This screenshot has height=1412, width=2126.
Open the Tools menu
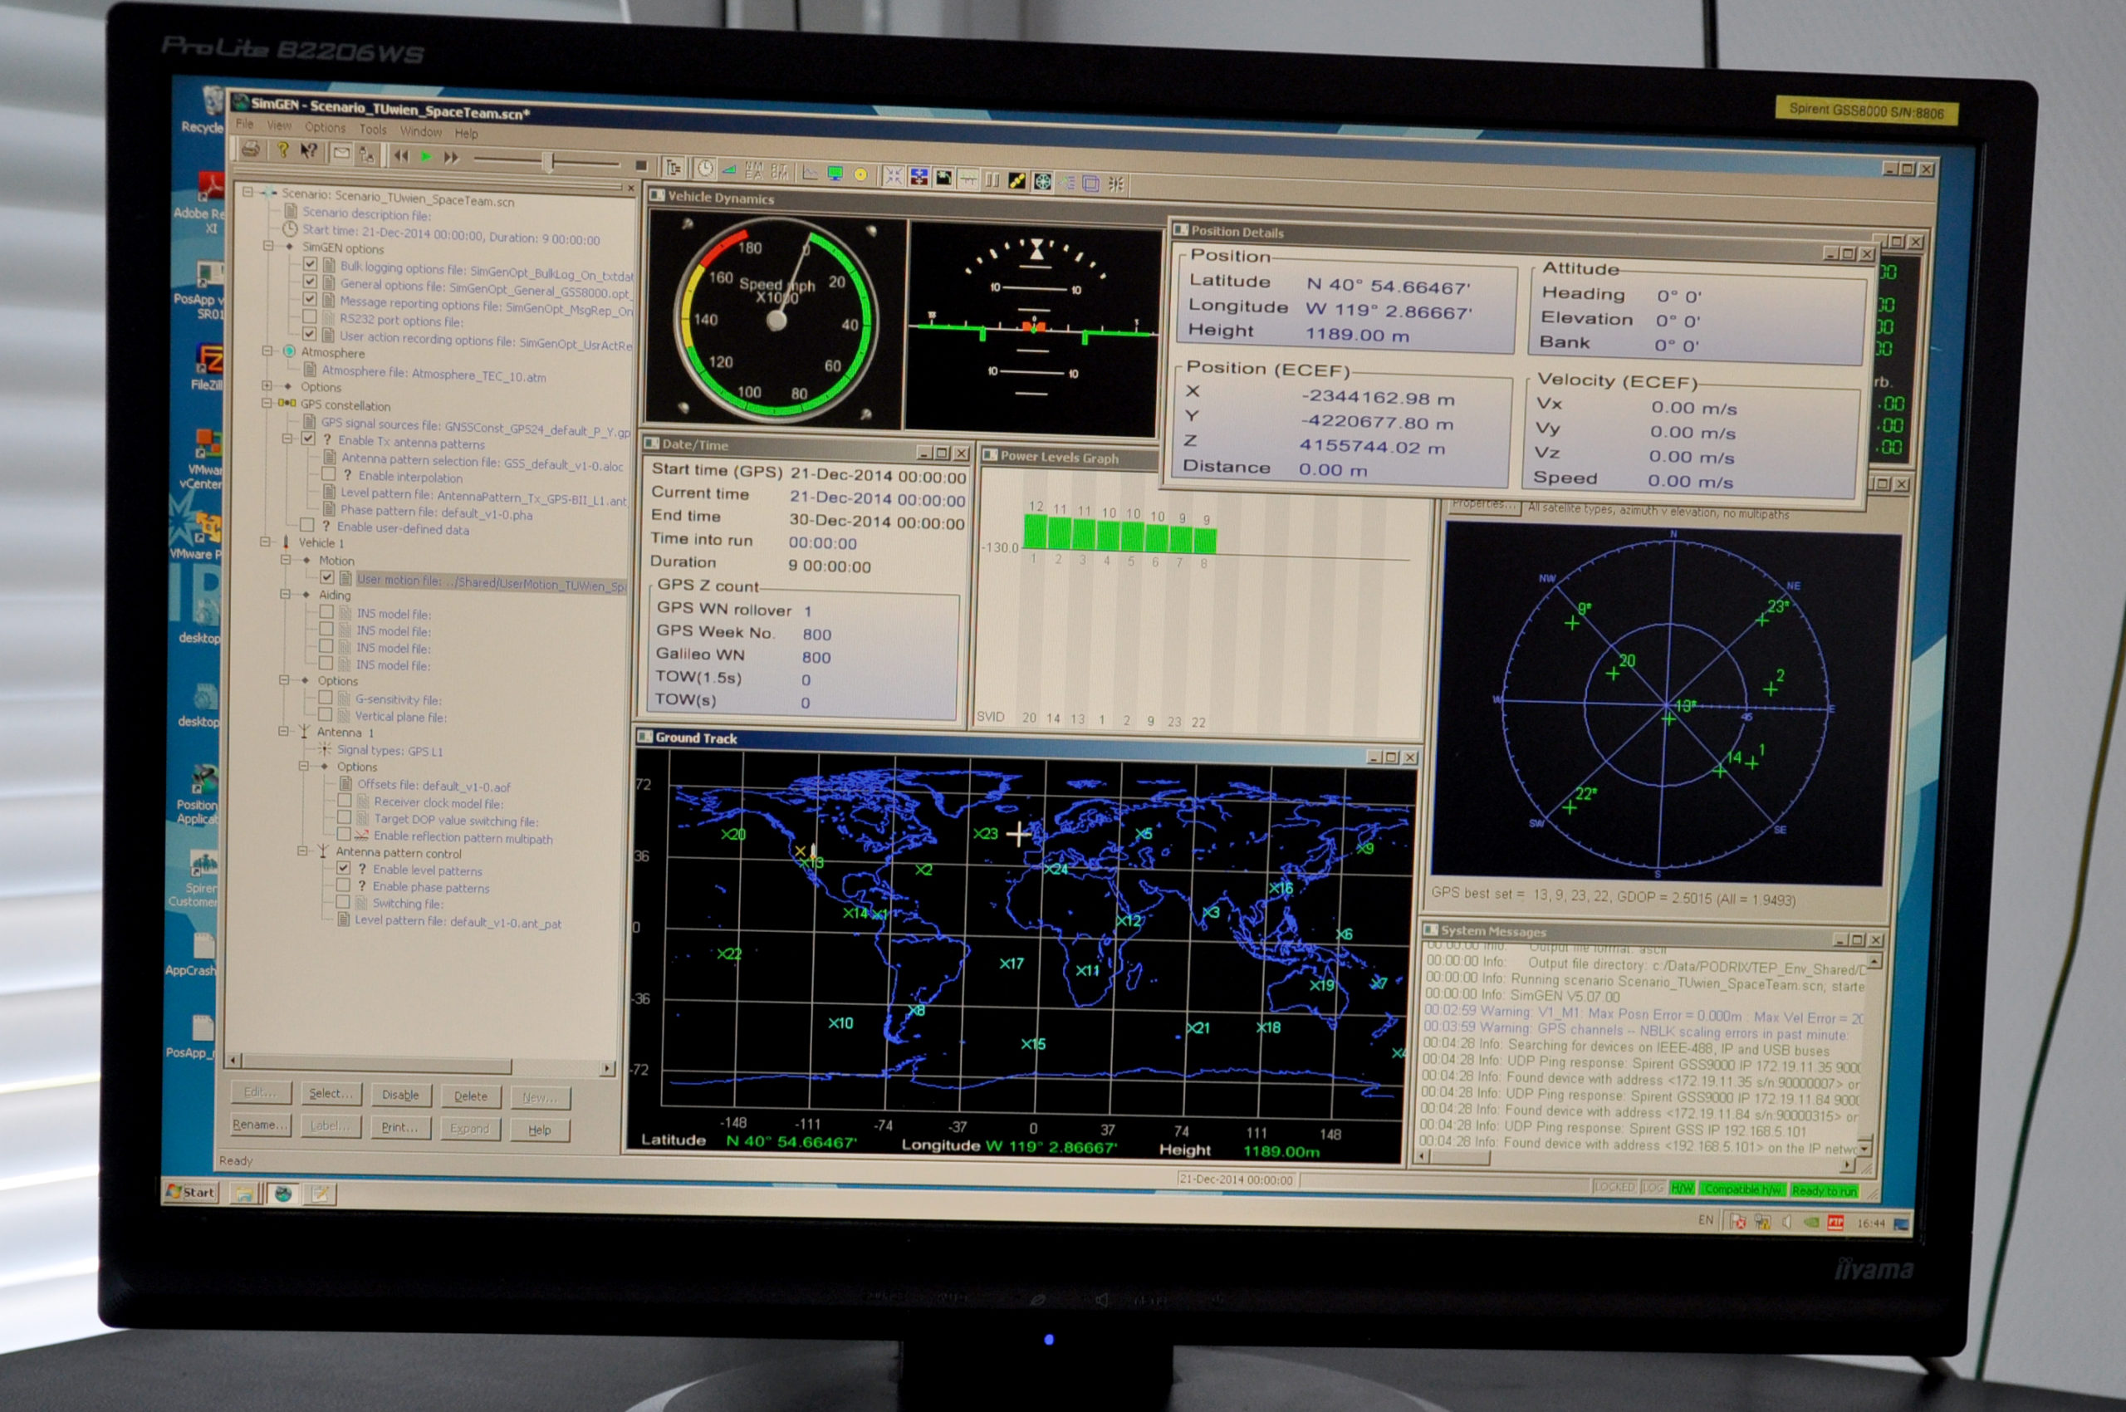[x=373, y=130]
